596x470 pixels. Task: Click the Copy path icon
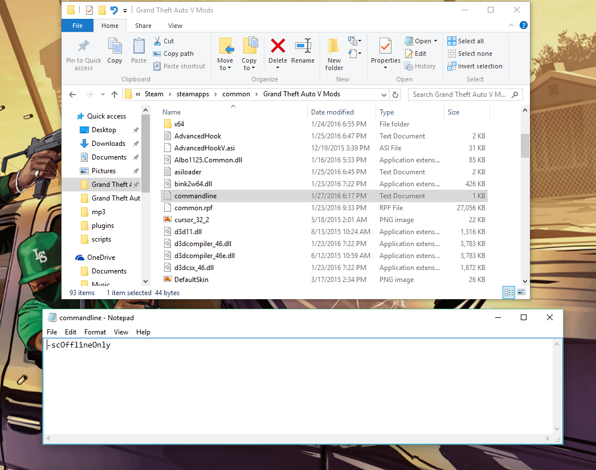pyautogui.click(x=157, y=54)
